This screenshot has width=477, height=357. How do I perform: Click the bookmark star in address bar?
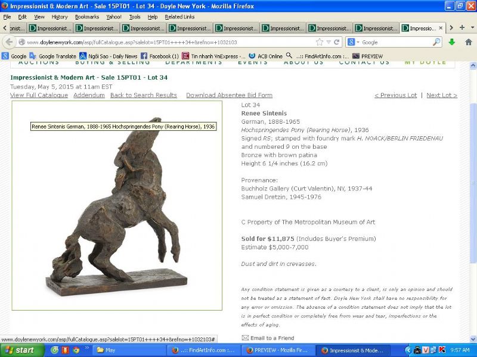[320, 42]
